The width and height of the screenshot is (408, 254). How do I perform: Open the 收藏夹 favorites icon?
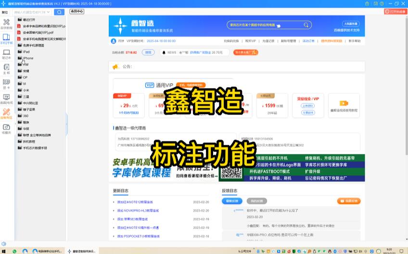coord(6,129)
